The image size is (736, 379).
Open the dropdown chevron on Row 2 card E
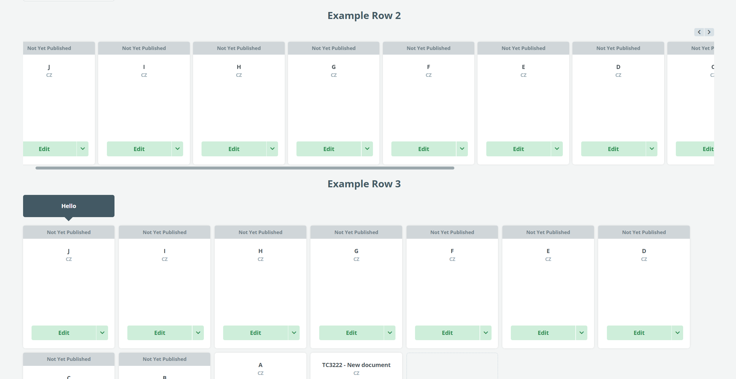[x=557, y=149]
